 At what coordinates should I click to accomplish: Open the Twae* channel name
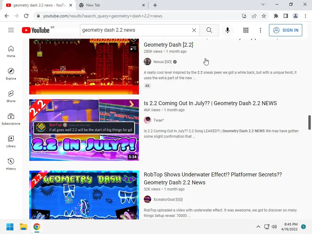tap(158, 120)
